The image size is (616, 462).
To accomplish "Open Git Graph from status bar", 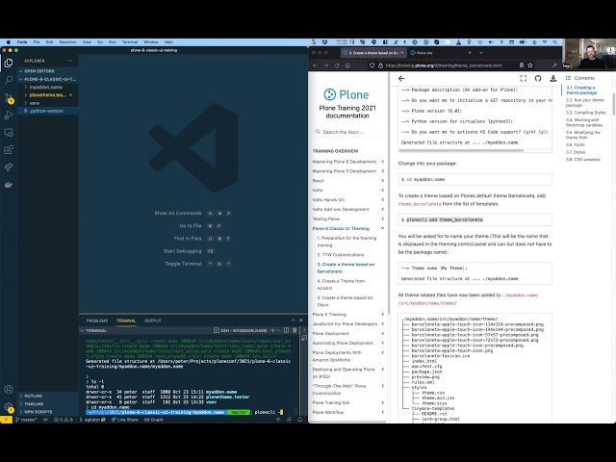I will tap(154, 420).
